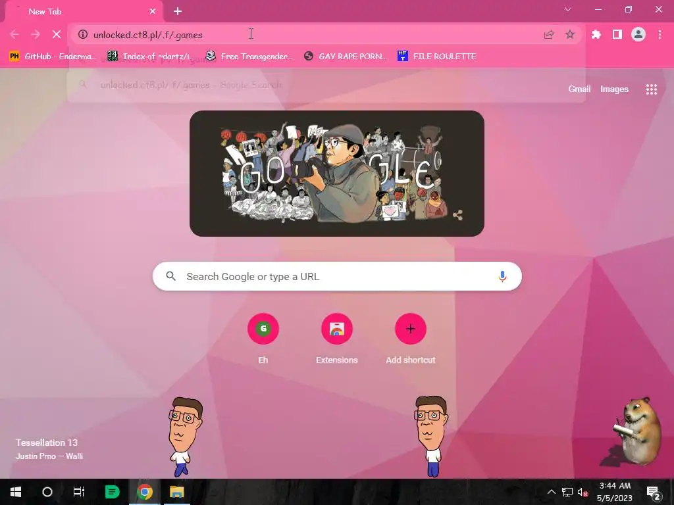The width and height of the screenshot is (674, 505).
Task: Open the FILE ROULETTE bookmark
Action: coord(437,57)
